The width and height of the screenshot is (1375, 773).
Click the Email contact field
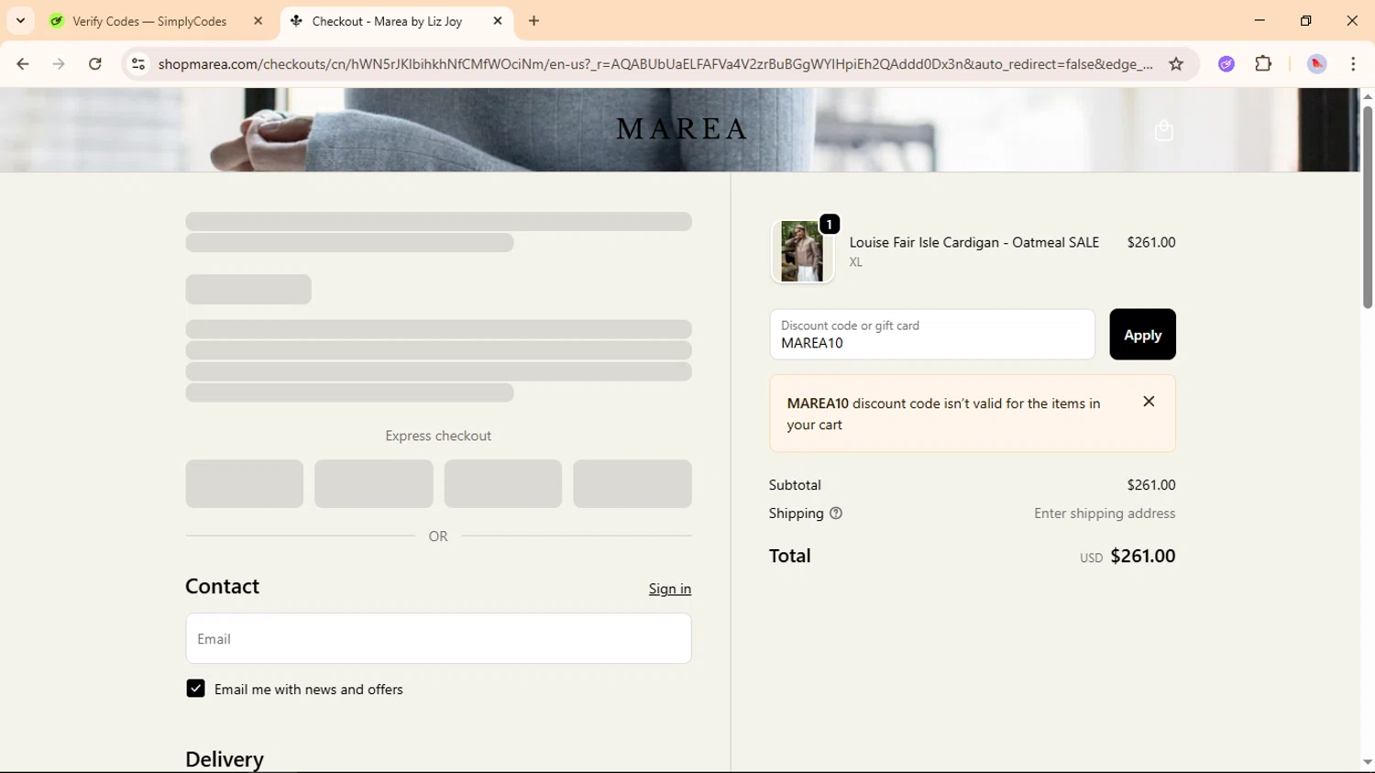438,638
